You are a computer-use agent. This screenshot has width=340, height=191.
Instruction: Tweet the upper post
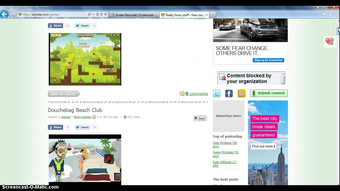tap(82, 26)
